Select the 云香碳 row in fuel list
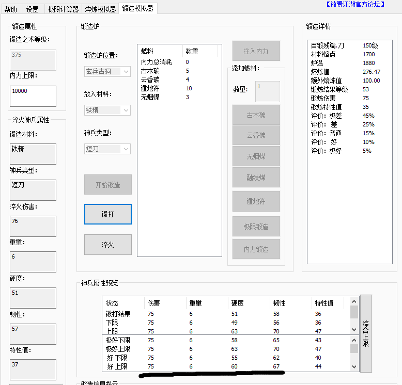 [179, 79]
